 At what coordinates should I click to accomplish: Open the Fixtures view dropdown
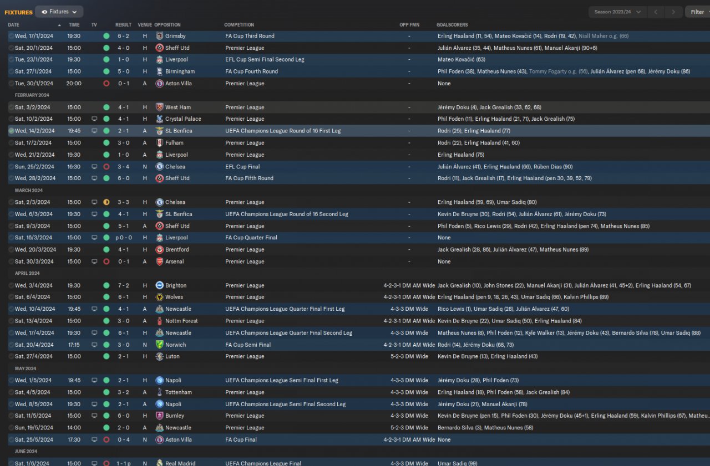[59, 12]
